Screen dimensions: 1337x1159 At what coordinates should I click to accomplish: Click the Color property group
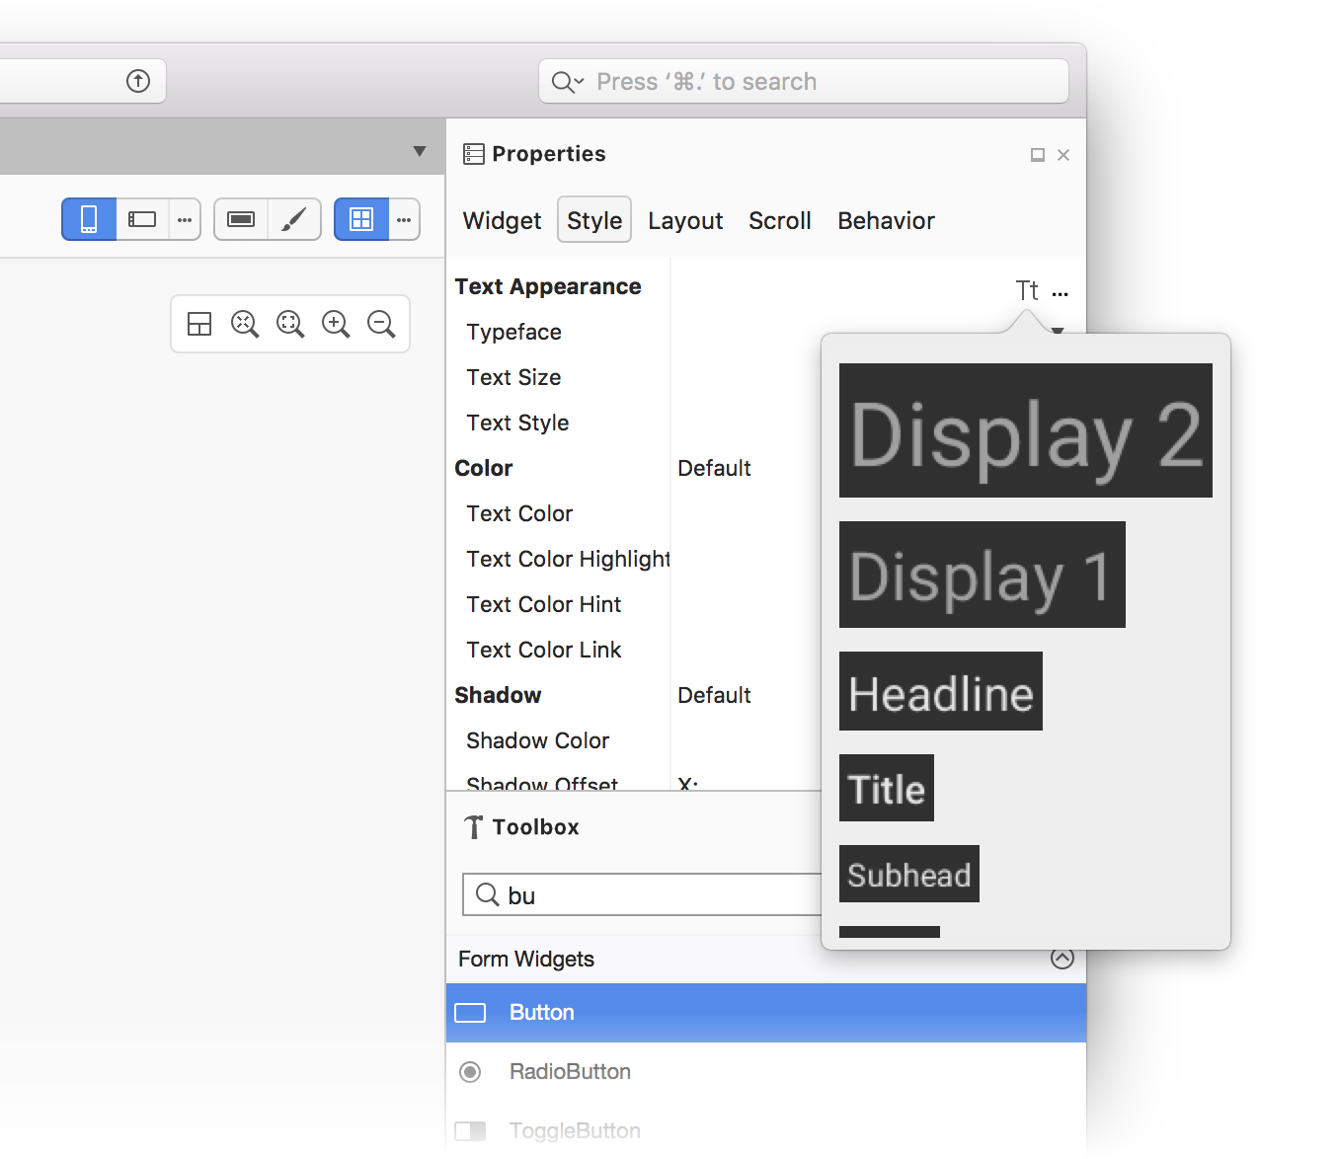(484, 468)
